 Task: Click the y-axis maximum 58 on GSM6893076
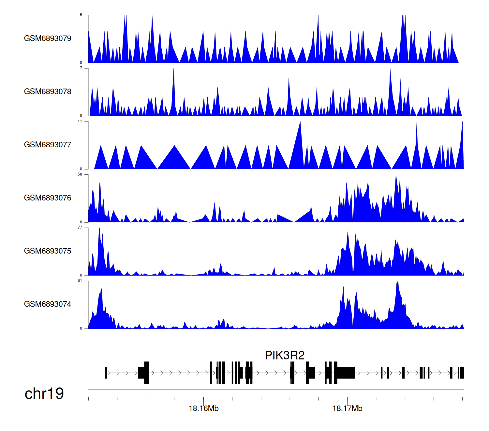(x=80, y=175)
